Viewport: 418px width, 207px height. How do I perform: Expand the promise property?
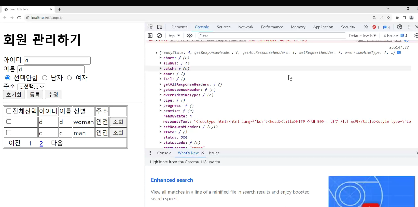click(161, 111)
